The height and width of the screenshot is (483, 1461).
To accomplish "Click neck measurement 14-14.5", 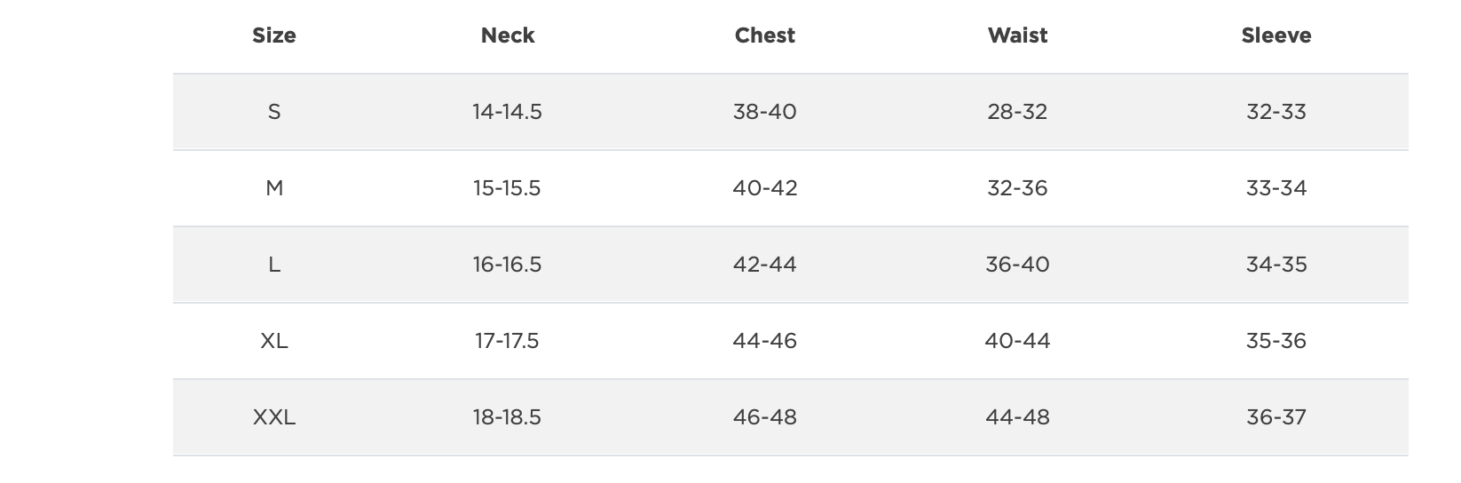I will [x=508, y=112].
